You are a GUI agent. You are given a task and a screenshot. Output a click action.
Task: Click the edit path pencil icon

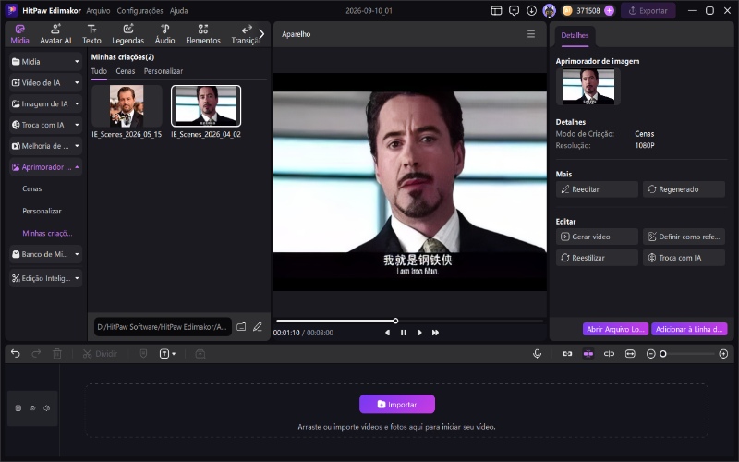[258, 327]
